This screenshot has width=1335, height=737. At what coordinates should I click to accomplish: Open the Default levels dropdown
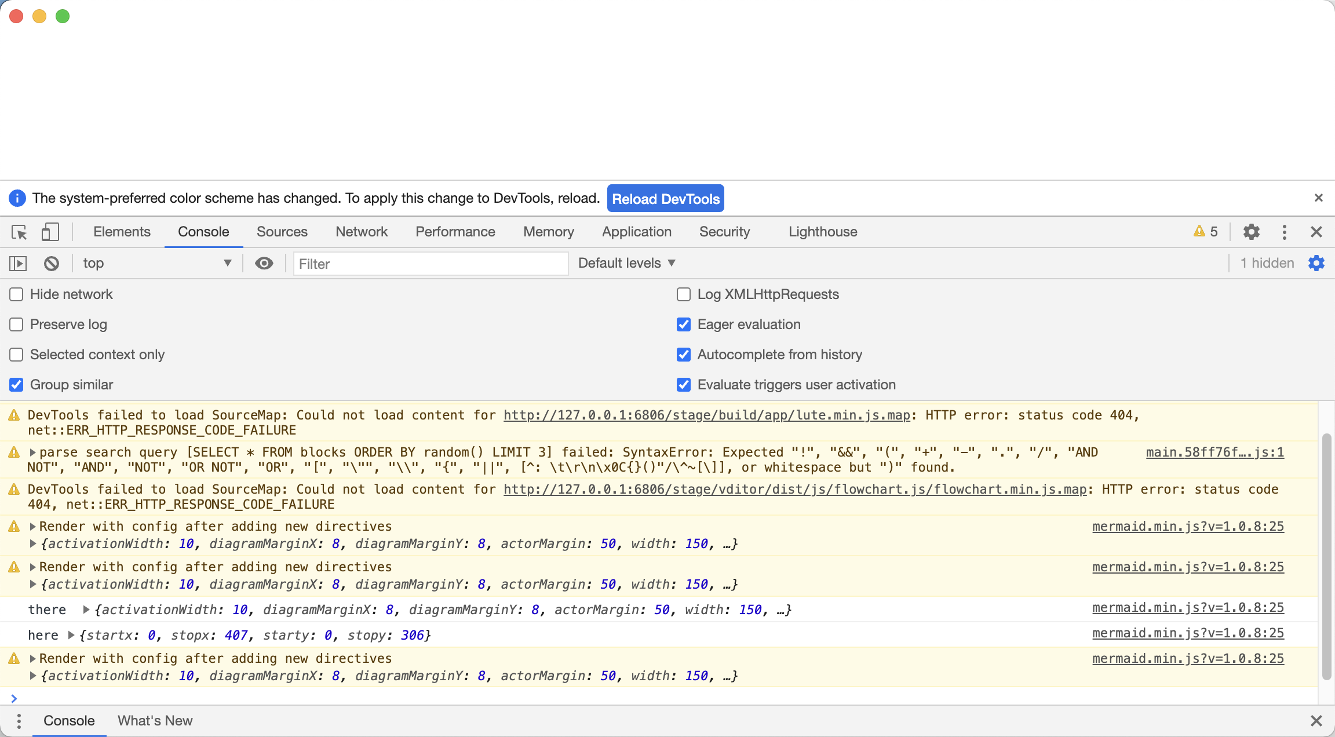click(x=626, y=263)
